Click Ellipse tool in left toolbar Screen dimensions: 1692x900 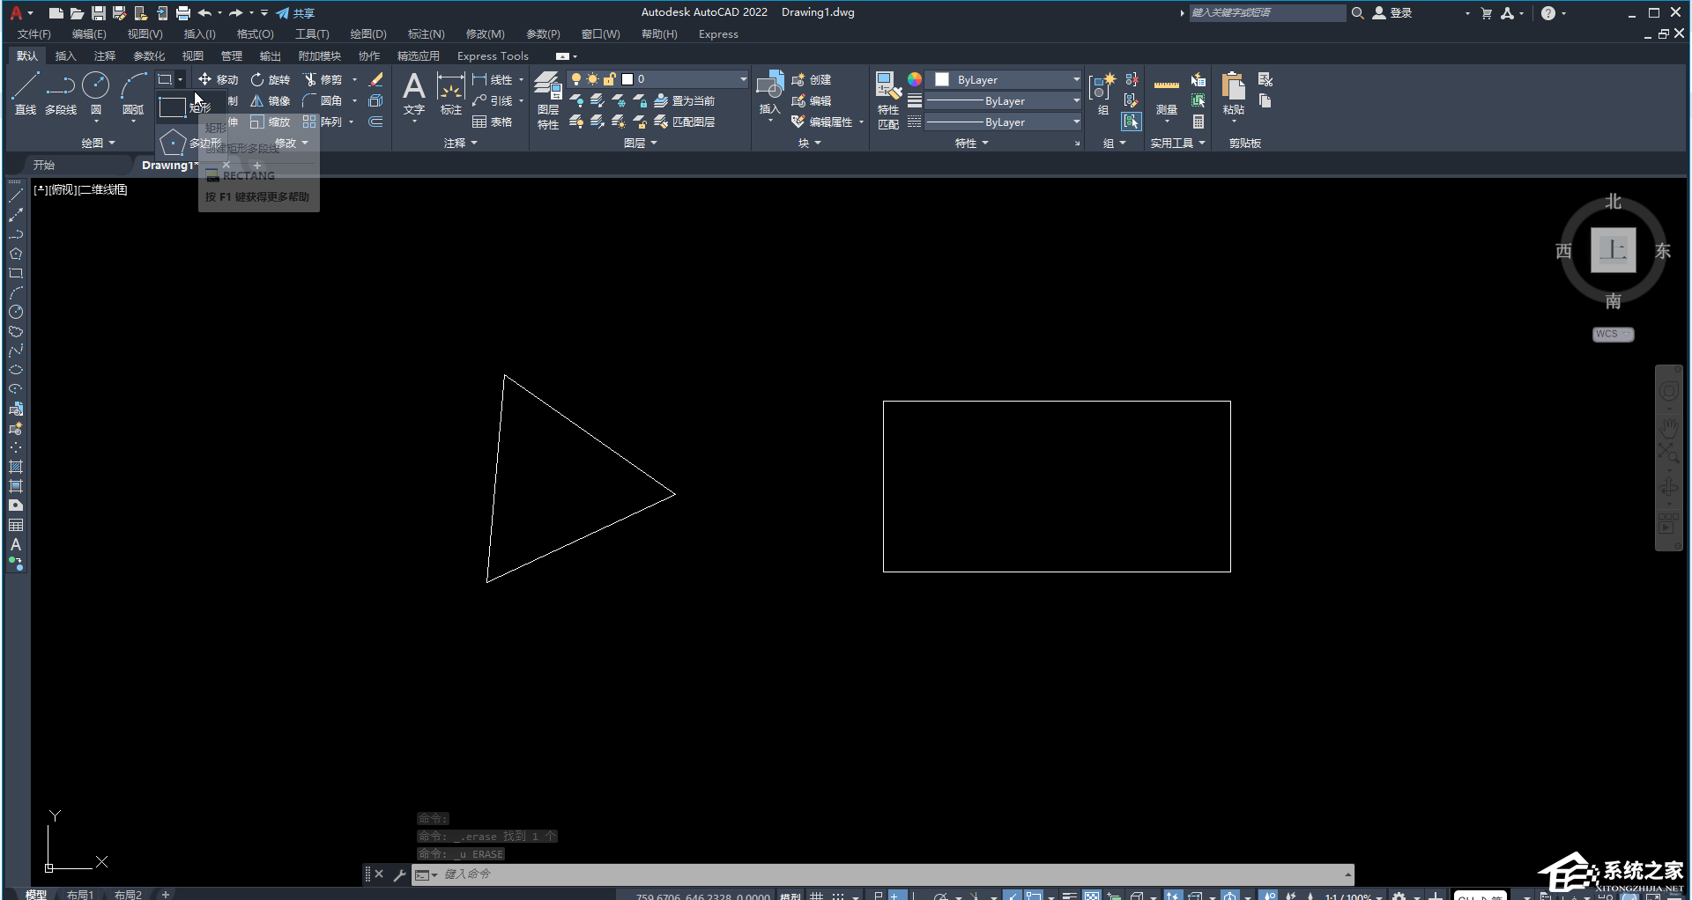[x=16, y=370]
